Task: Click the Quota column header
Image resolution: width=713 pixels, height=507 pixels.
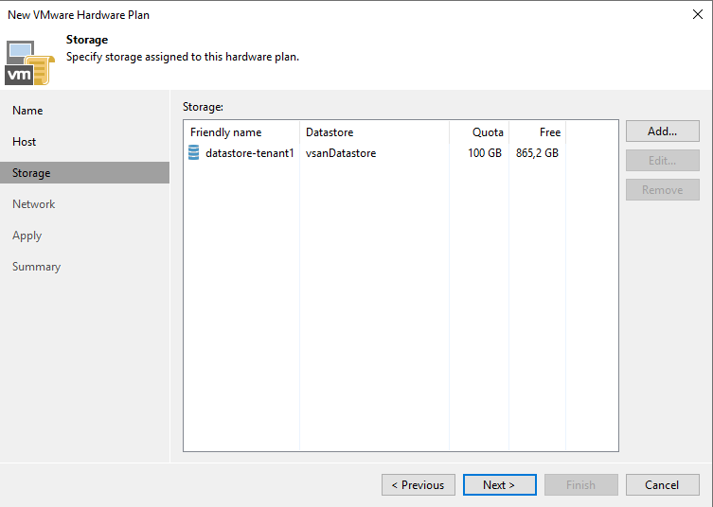Action: point(479,132)
